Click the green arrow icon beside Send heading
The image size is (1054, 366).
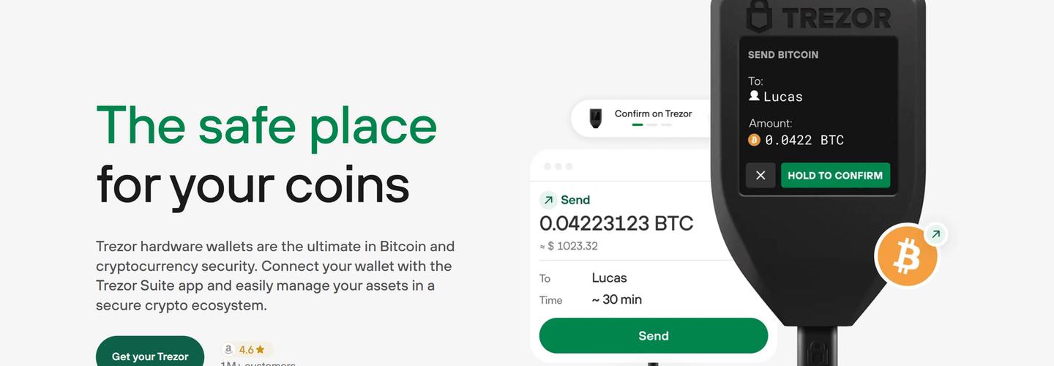click(x=547, y=200)
